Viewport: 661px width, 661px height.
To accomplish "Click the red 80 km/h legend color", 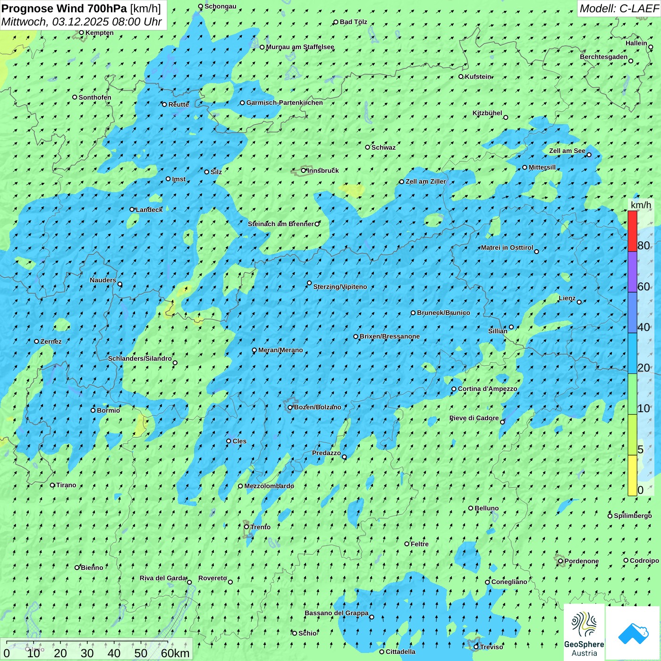I will (x=632, y=231).
